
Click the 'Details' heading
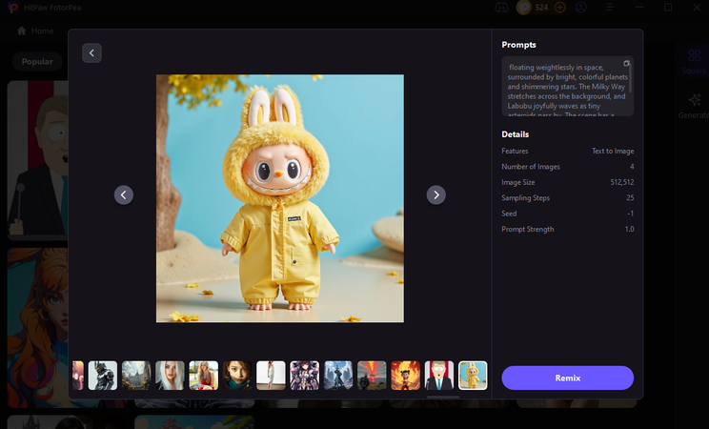click(x=515, y=134)
